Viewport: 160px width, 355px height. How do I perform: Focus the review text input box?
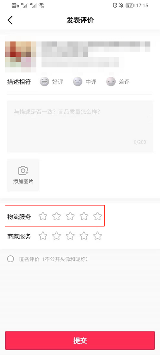[80, 126]
